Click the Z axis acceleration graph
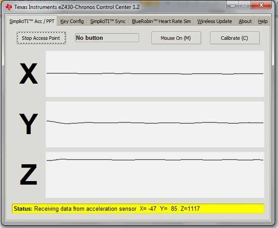The image size is (278, 228). tap(155, 175)
